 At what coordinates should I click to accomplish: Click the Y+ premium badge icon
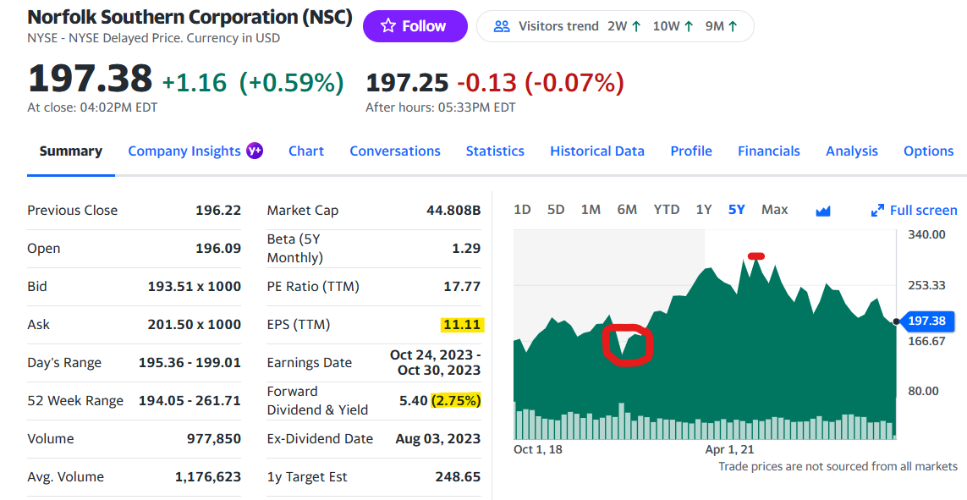[255, 151]
